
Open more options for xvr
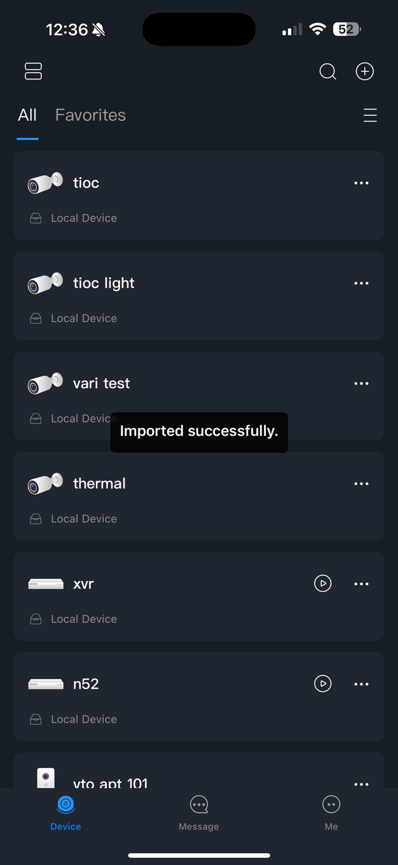click(x=361, y=584)
